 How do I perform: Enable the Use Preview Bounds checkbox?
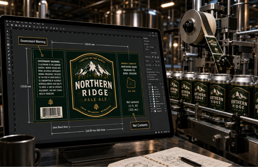148,74
